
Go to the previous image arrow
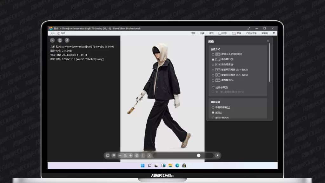[143, 155]
